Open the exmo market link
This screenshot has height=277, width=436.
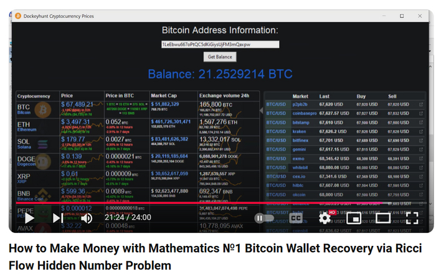(298, 159)
